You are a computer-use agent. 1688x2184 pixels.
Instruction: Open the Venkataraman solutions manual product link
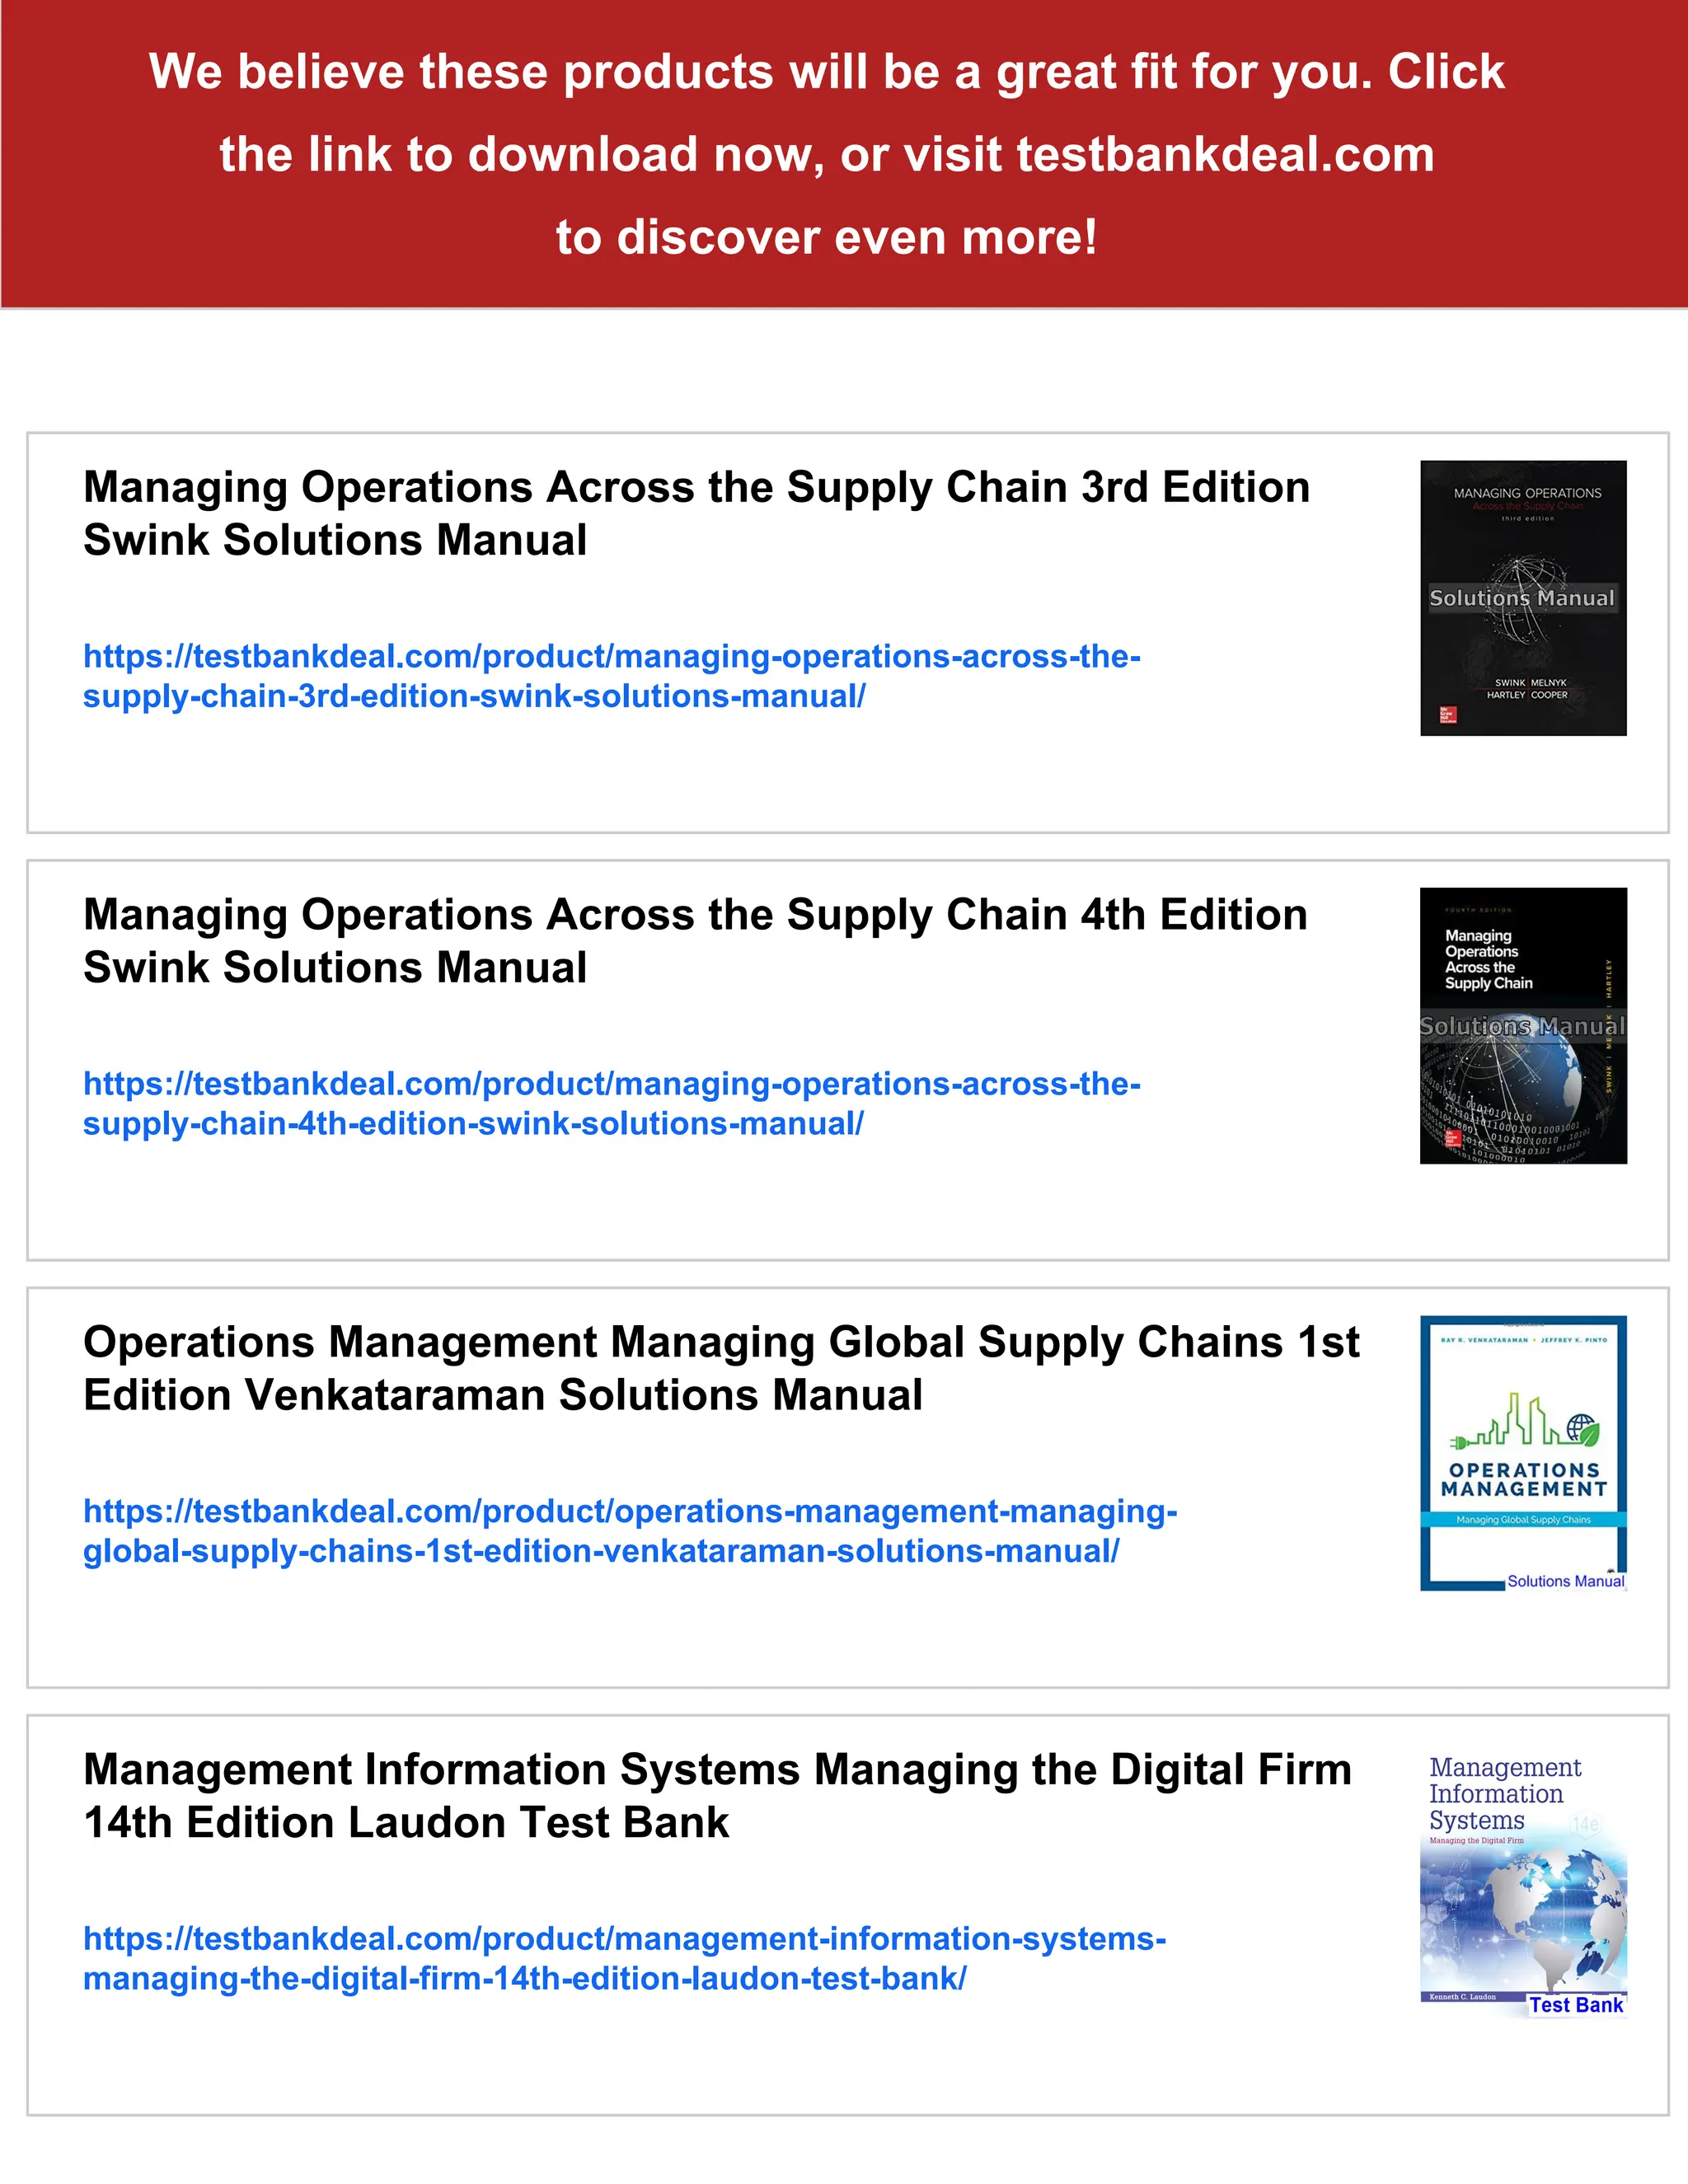[630, 1530]
